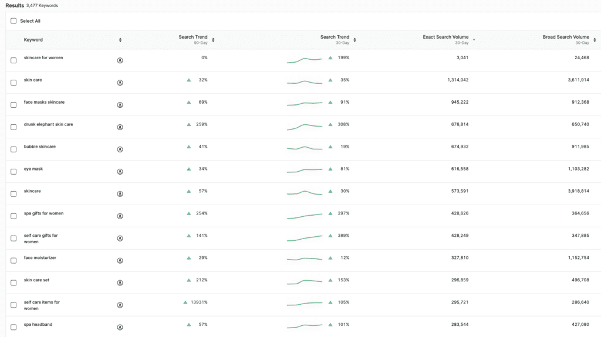Sort by Exact Search Volume arrow
This screenshot has width=601, height=337.
point(474,40)
